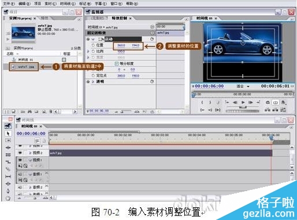Switch to Effect Controls tab
The width and height of the screenshot is (297, 220).
click(120, 18)
